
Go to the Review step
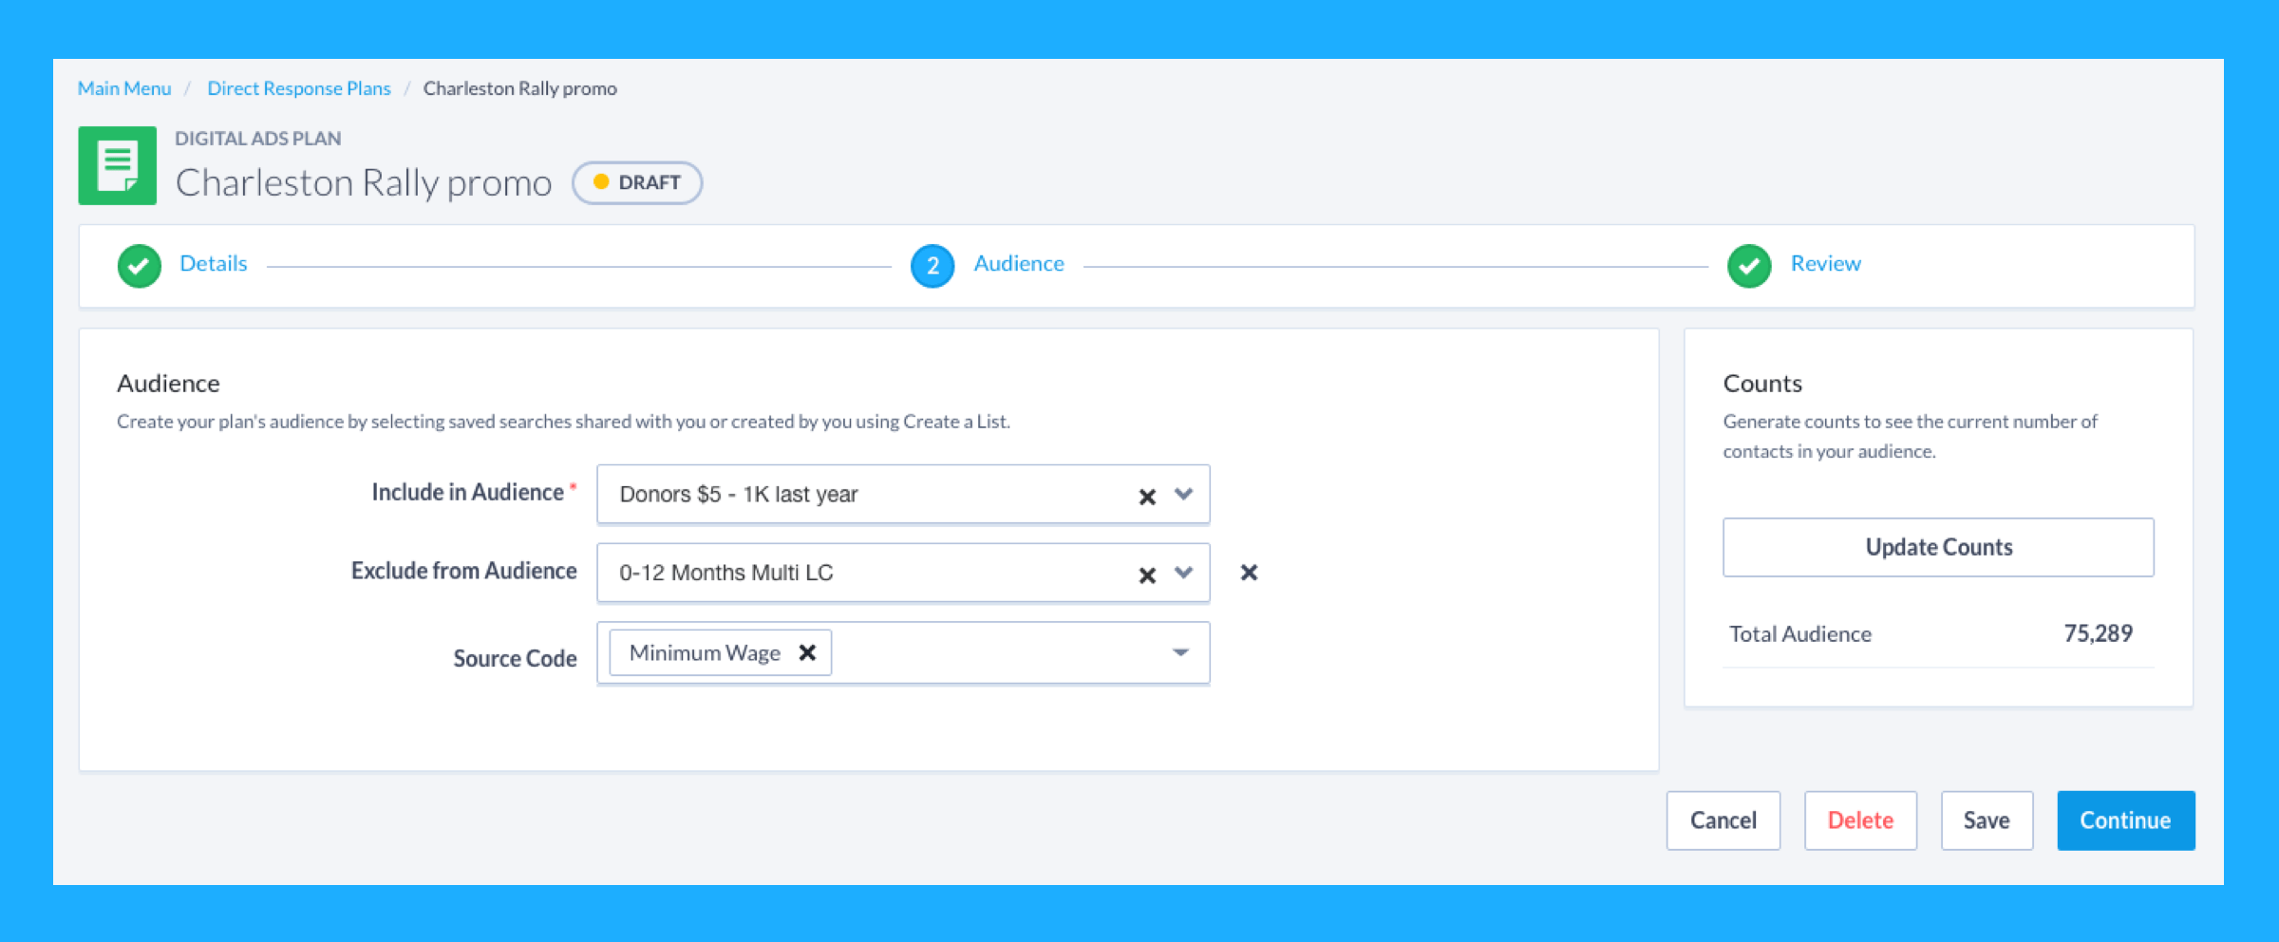[1825, 263]
